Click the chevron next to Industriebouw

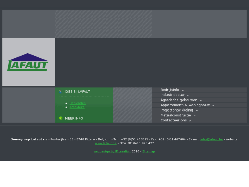click(188, 95)
